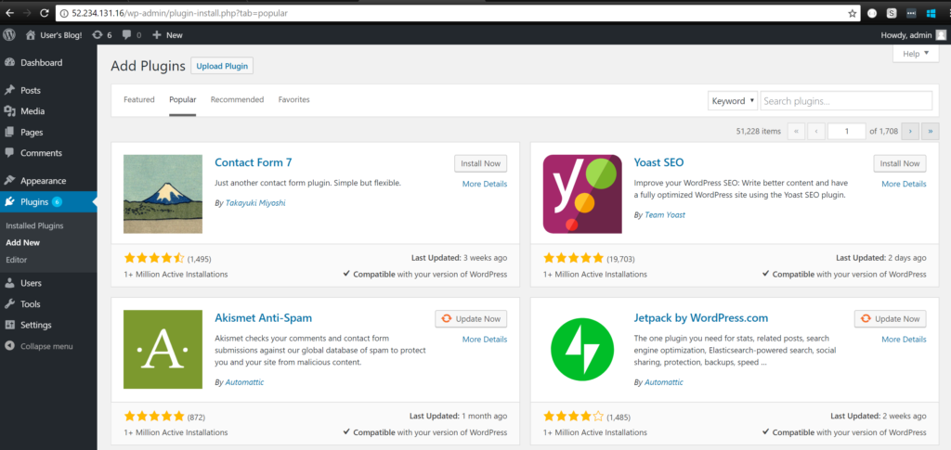This screenshot has width=951, height=450.
Task: Switch to the Favorites tab
Action: click(x=294, y=100)
